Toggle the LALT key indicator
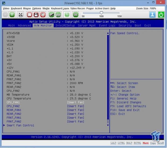This screenshot has width=167, height=148. (x=113, y=143)
